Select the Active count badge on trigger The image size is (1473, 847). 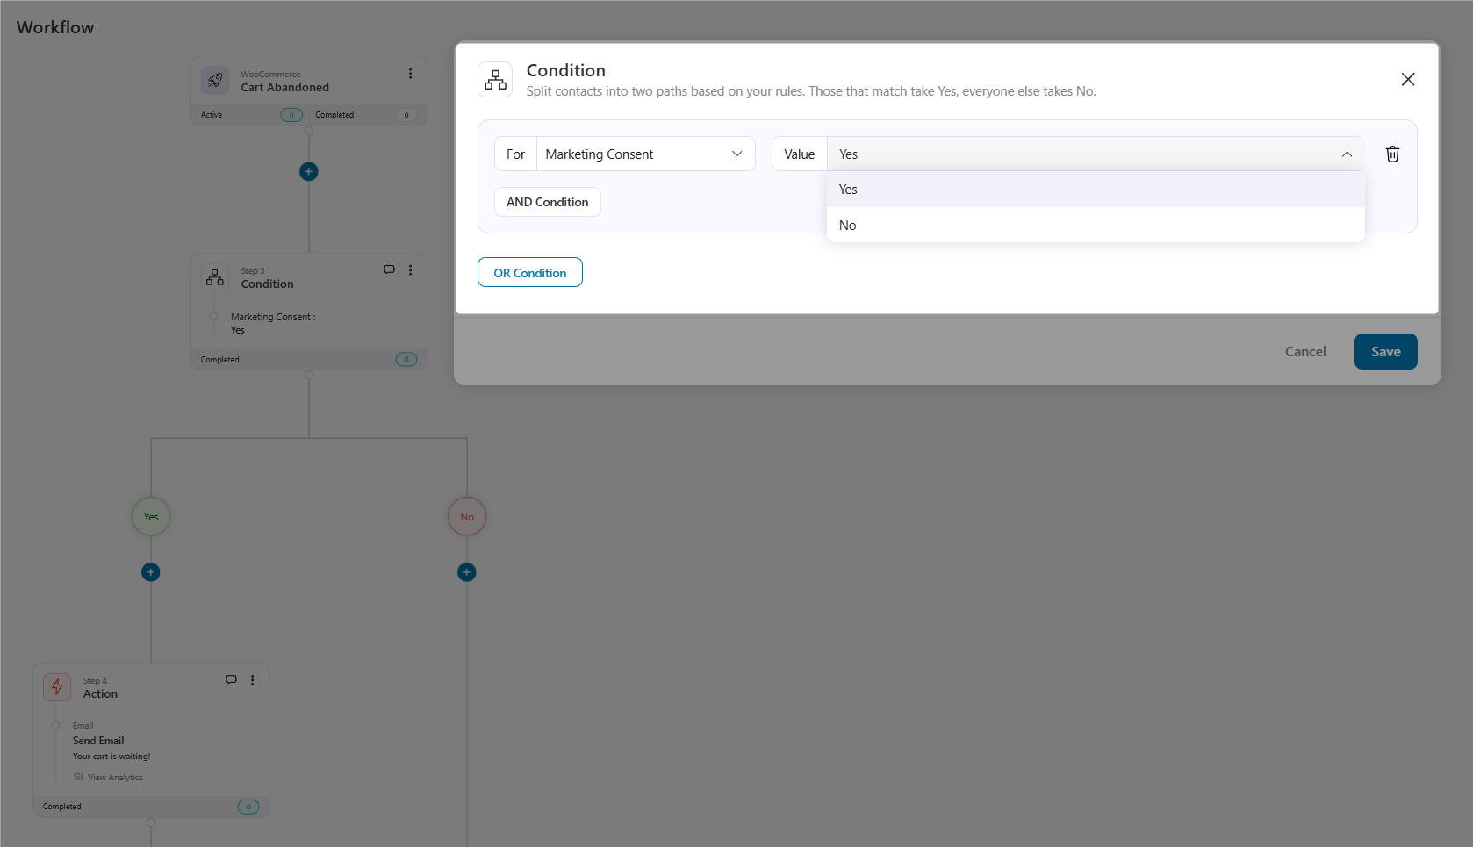(291, 115)
